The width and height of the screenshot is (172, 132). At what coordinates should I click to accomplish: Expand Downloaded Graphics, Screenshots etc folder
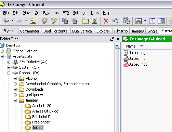tap(15, 84)
